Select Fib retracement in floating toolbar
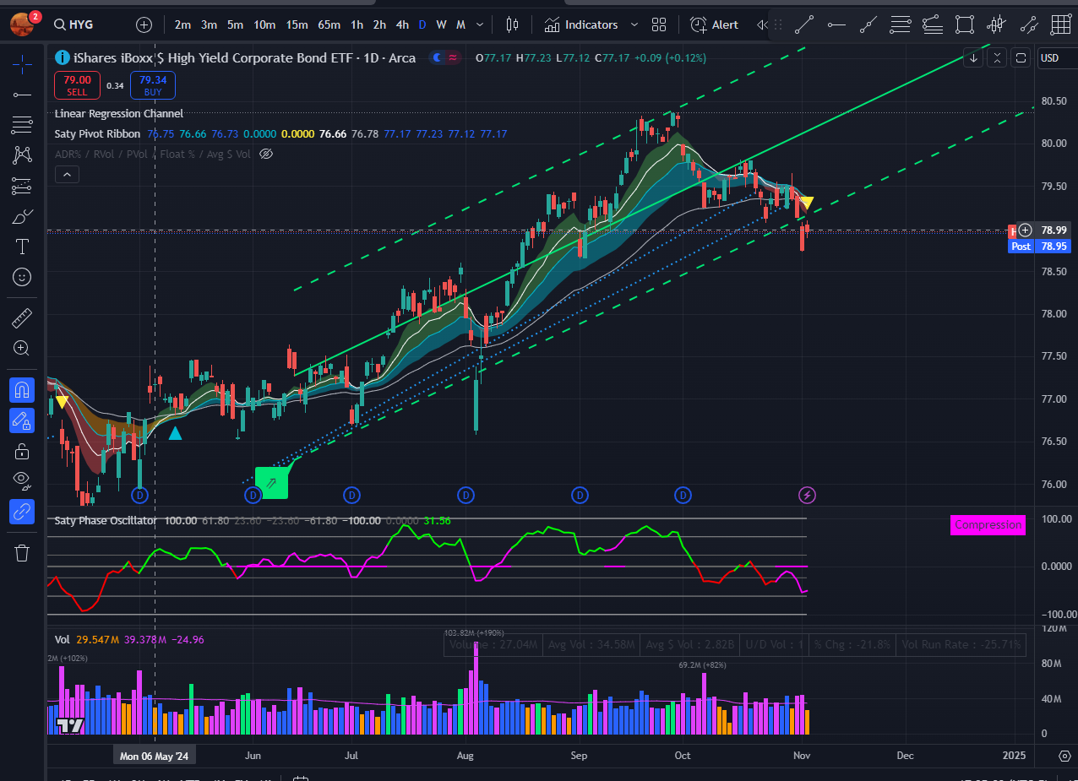1078x781 pixels. (x=901, y=24)
